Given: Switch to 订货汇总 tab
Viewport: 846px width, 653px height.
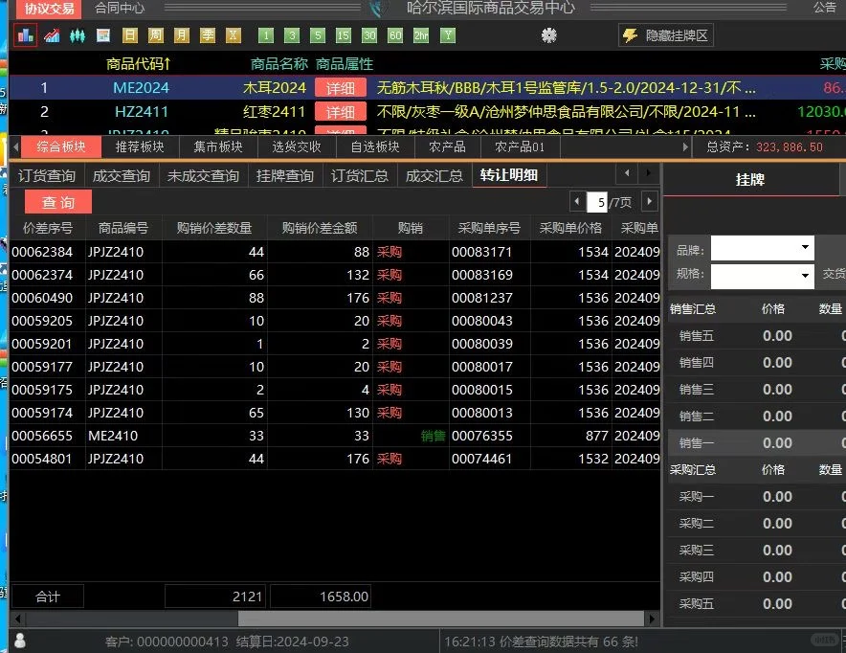Looking at the screenshot, I should (359, 176).
